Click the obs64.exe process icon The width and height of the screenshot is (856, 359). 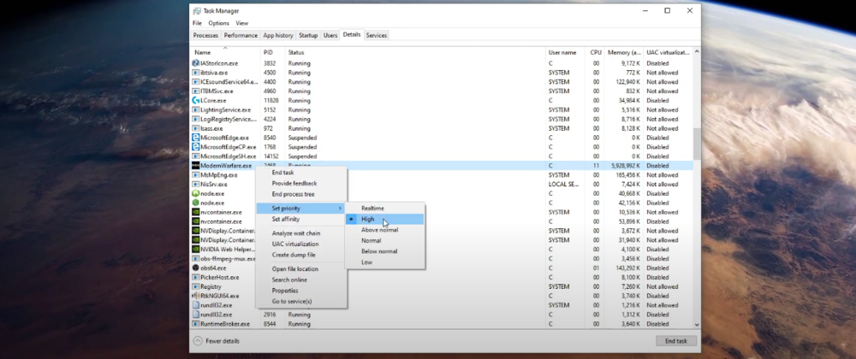click(196, 268)
